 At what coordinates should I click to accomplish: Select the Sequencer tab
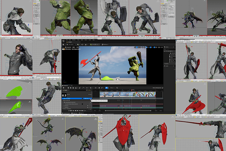[x=67, y=86]
